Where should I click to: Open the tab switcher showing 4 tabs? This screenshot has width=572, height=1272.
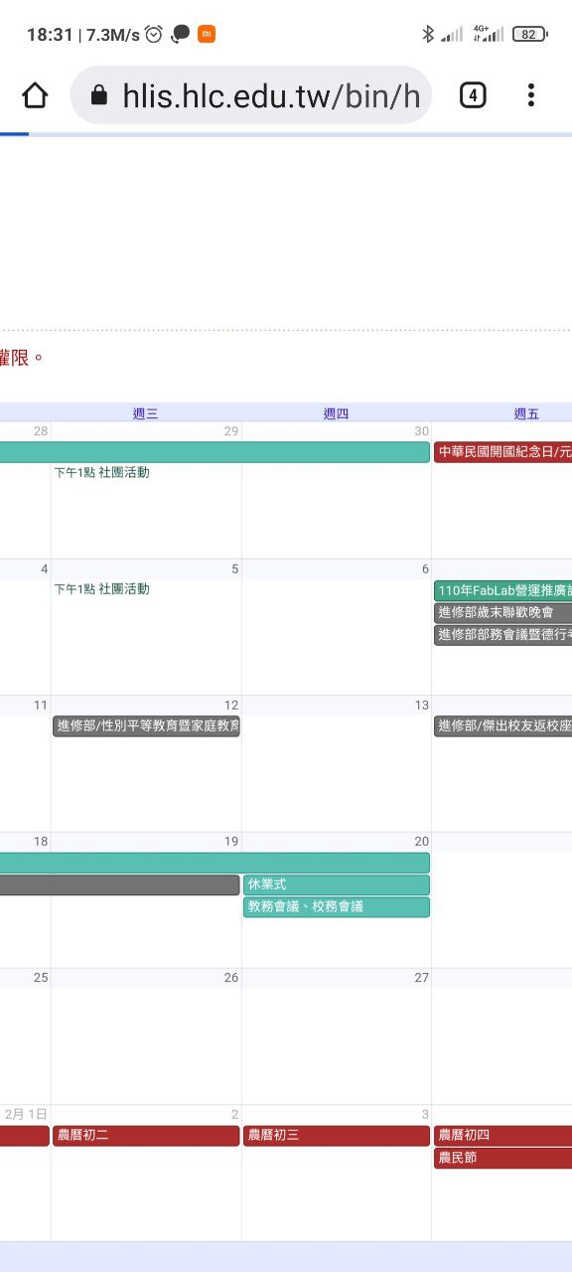473,95
